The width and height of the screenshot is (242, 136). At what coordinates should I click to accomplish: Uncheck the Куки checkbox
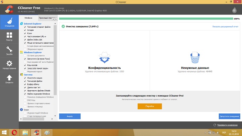25,33
